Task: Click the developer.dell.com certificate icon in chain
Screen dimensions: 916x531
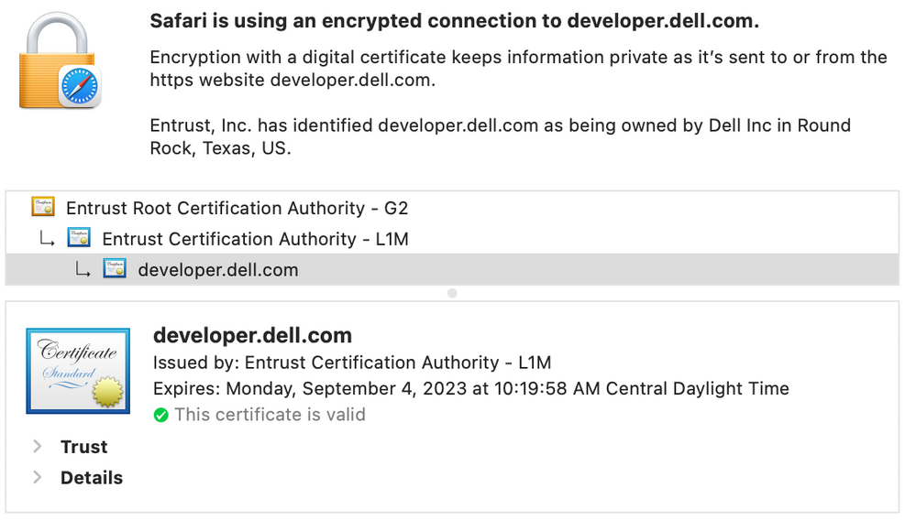Action: (x=115, y=269)
